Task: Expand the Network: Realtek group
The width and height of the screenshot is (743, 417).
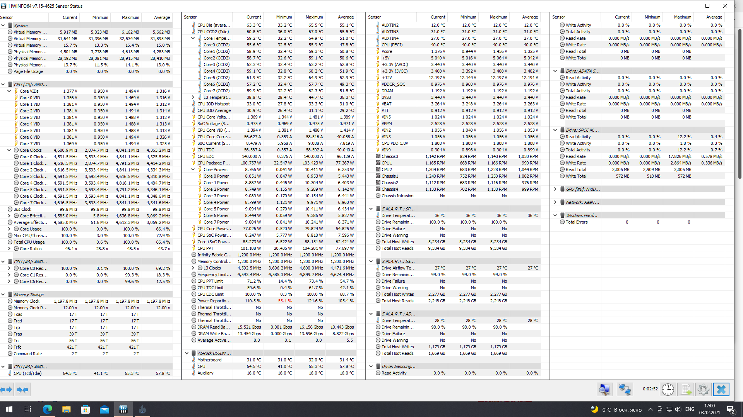Action: 555,202
